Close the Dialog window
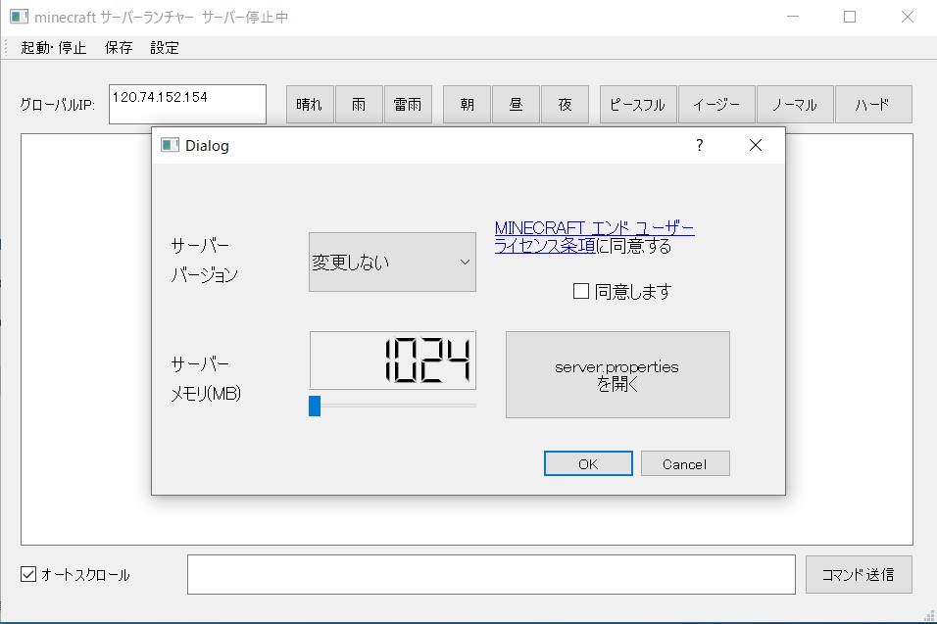The width and height of the screenshot is (937, 624). pos(755,145)
